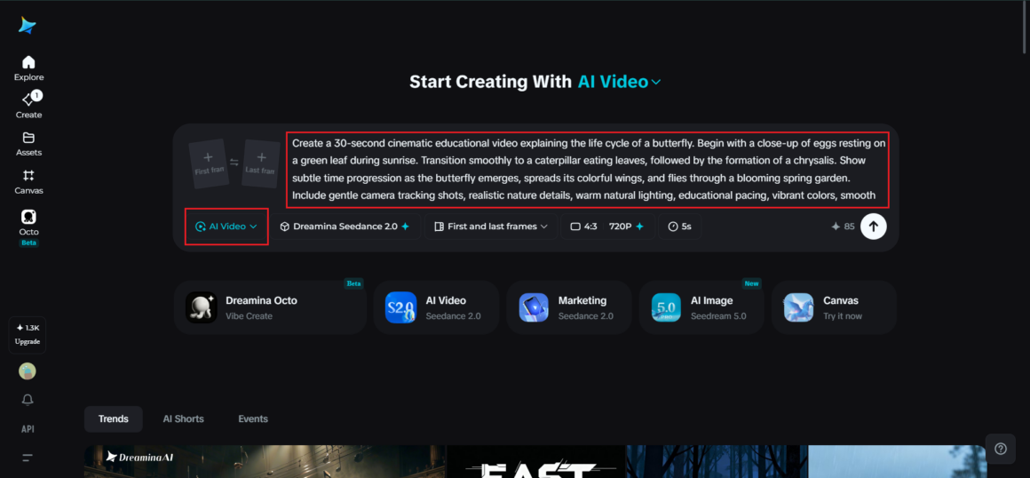Click the Canvas card bird icon
Image resolution: width=1030 pixels, height=478 pixels.
pos(799,307)
